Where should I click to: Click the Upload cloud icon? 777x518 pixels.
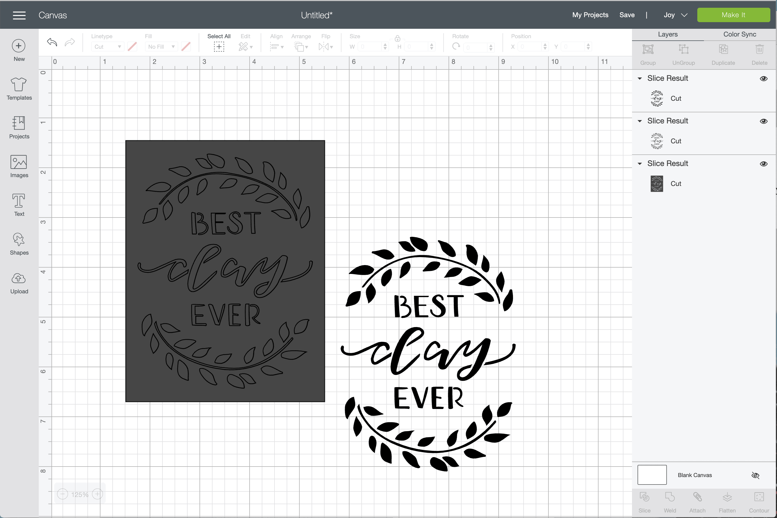click(19, 278)
